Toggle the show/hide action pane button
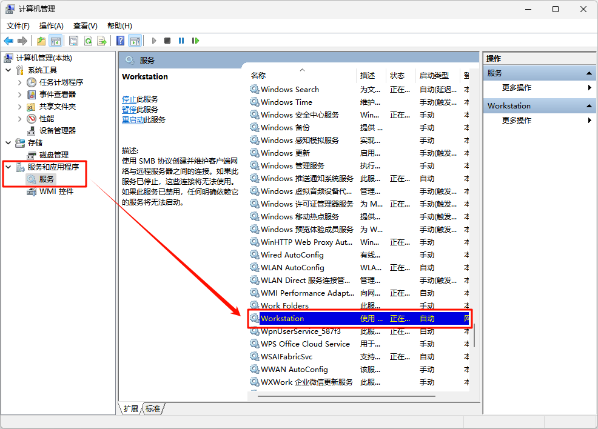The width and height of the screenshot is (598, 429). coord(135,41)
